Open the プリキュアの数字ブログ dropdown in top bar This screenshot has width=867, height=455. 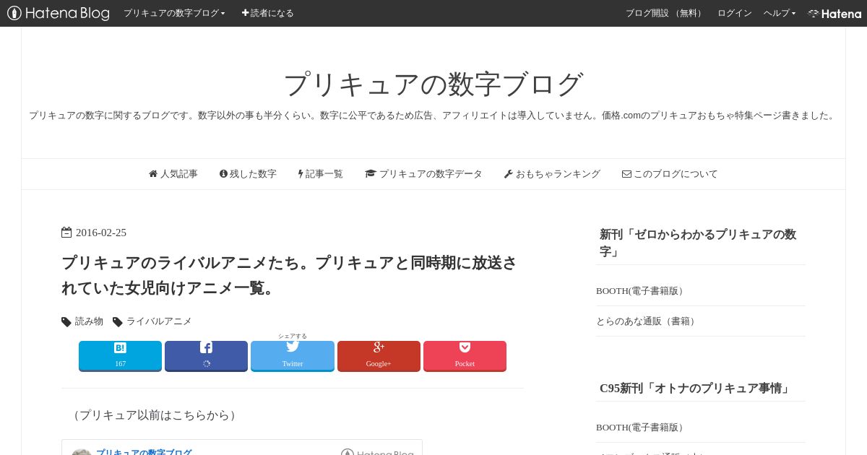click(x=174, y=13)
